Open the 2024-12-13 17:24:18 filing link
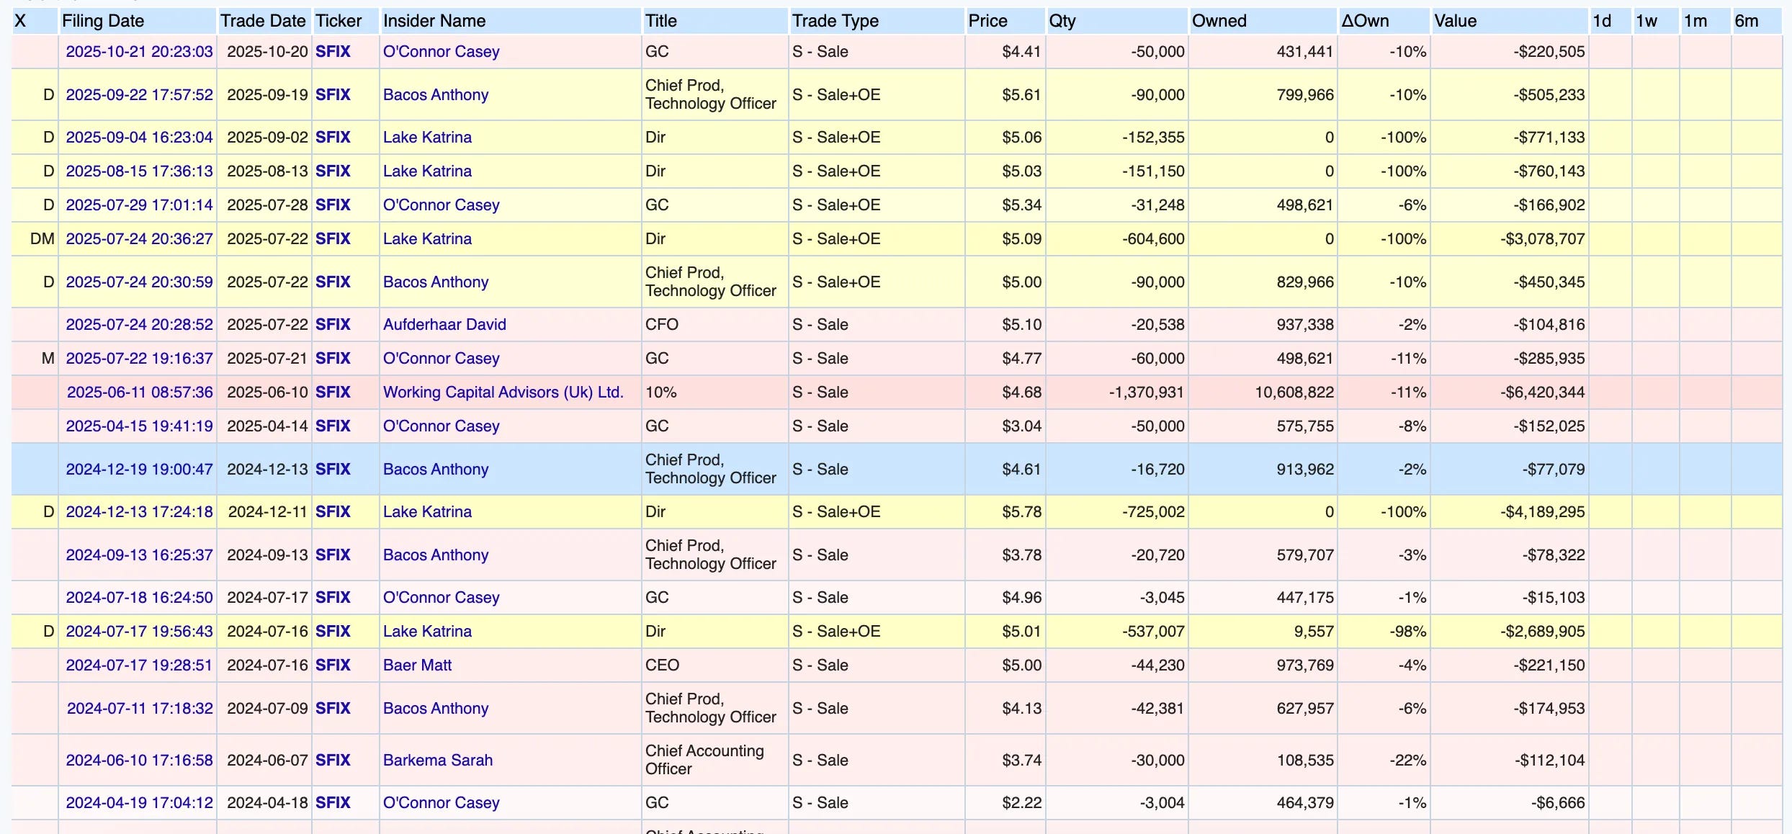The width and height of the screenshot is (1792, 834). pos(140,512)
